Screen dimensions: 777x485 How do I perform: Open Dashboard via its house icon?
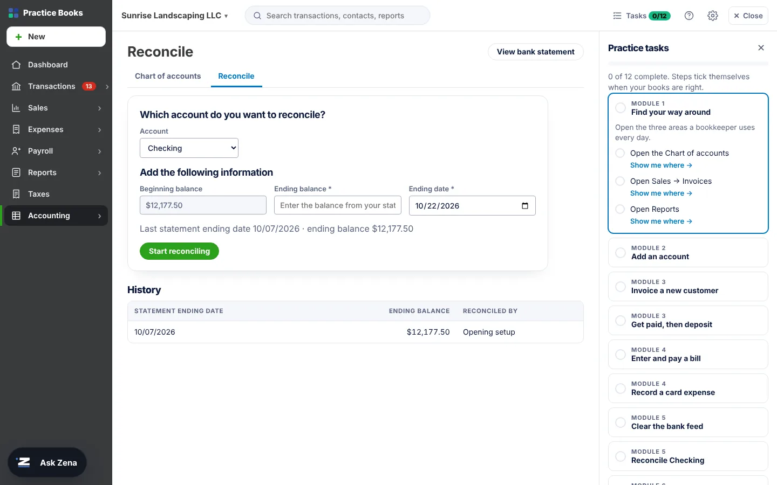click(16, 65)
